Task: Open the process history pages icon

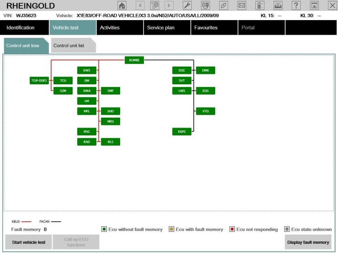Action: coord(154,5)
